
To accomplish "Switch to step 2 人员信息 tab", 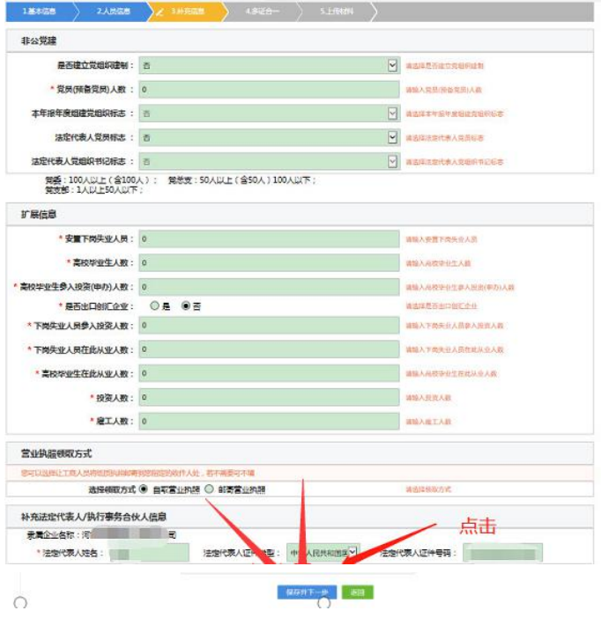I will tap(113, 11).
